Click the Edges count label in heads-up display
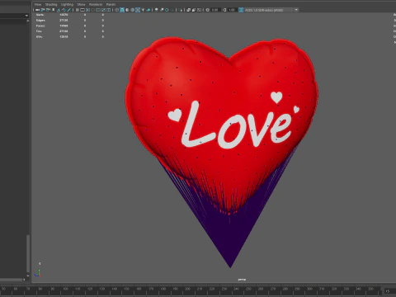The width and height of the screenshot is (396, 297). coord(40,21)
